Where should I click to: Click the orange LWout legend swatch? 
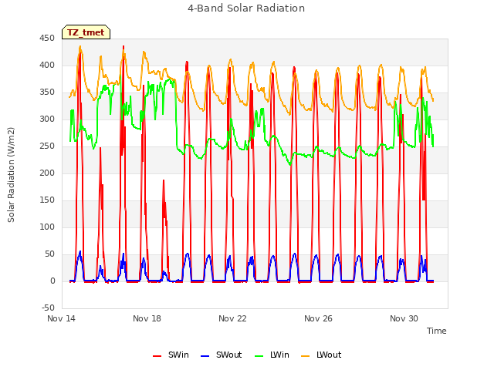click(306, 356)
